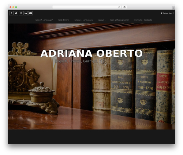The height and width of the screenshot is (155, 183).
Task: Go to Find it Here page
Action: pos(64,20)
